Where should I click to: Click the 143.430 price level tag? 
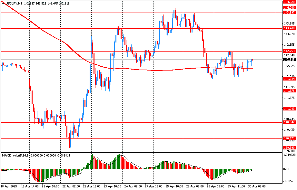click(x=289, y=28)
